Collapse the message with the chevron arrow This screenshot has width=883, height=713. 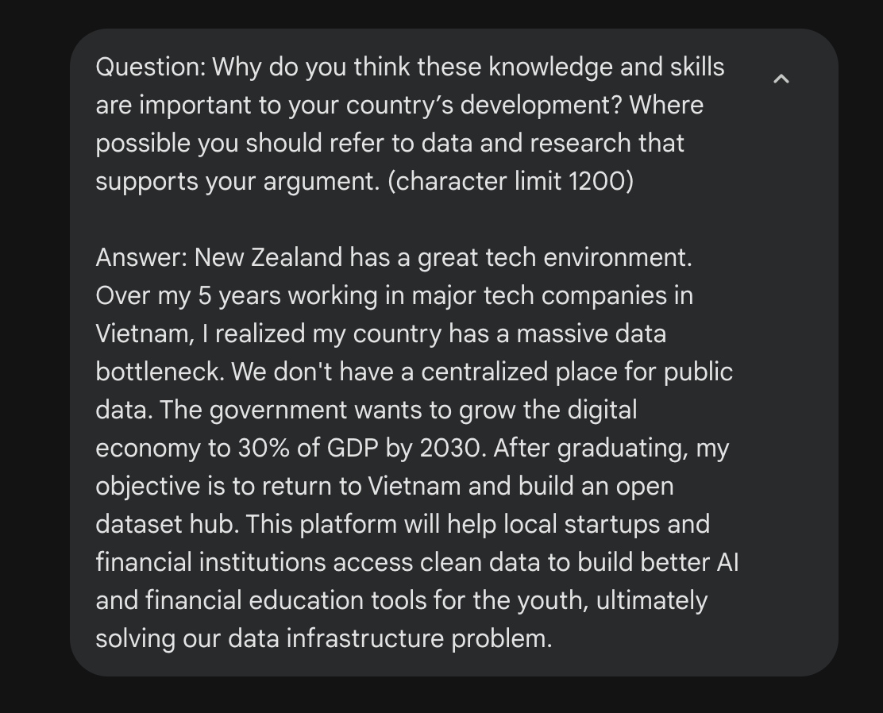[x=781, y=79]
